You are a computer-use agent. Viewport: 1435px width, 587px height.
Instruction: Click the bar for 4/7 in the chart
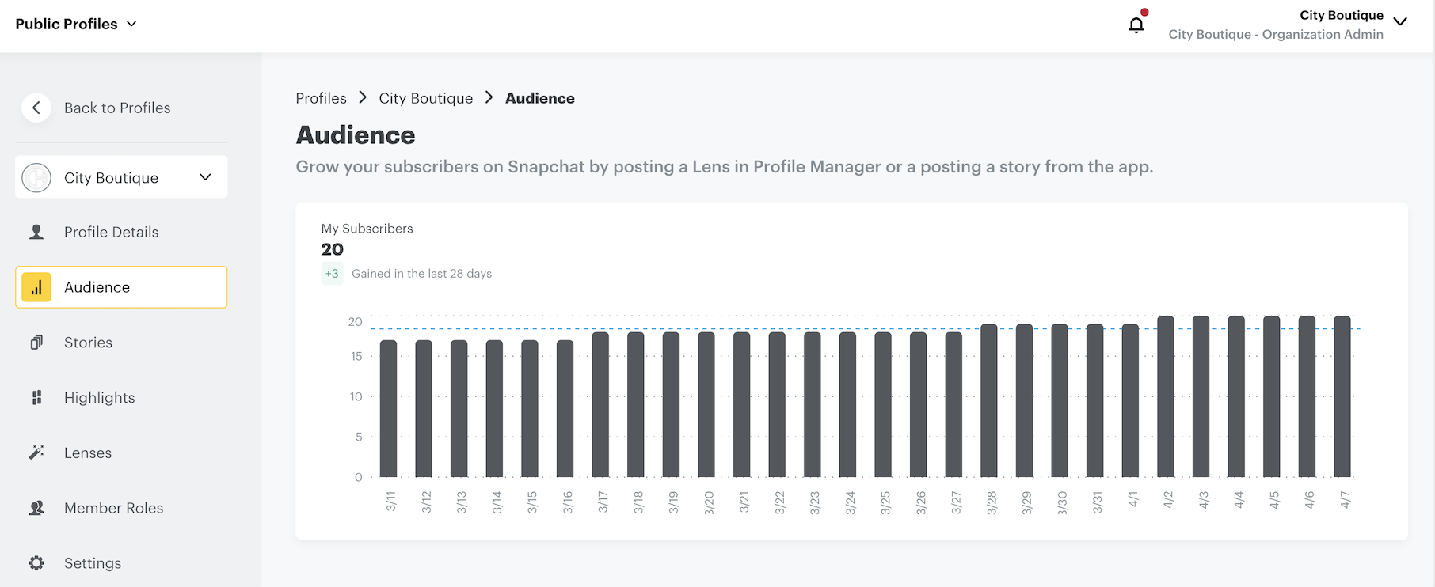click(x=1341, y=396)
